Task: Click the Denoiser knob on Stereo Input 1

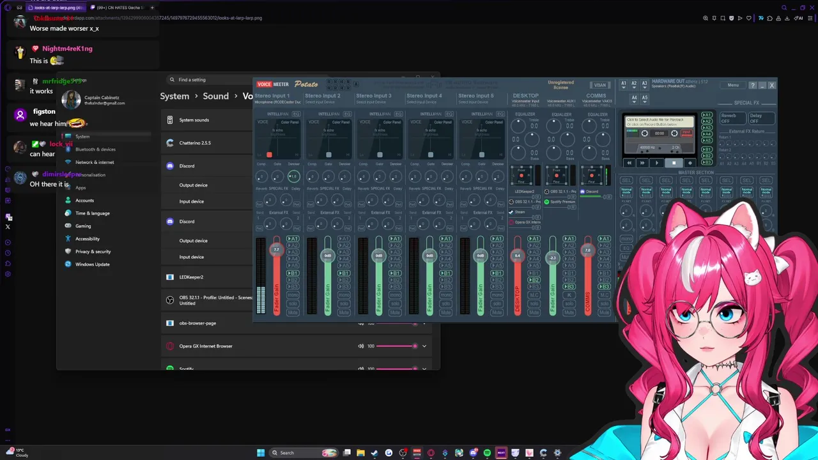Action: 293,176
